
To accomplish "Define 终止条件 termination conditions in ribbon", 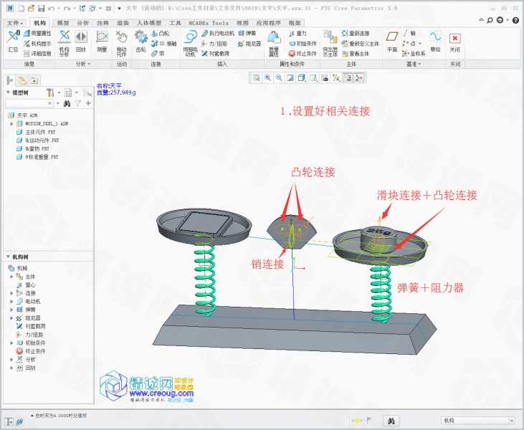I will 303,54.
